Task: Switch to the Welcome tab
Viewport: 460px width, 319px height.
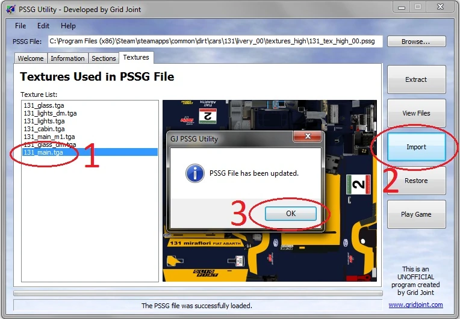Action: tap(31, 58)
